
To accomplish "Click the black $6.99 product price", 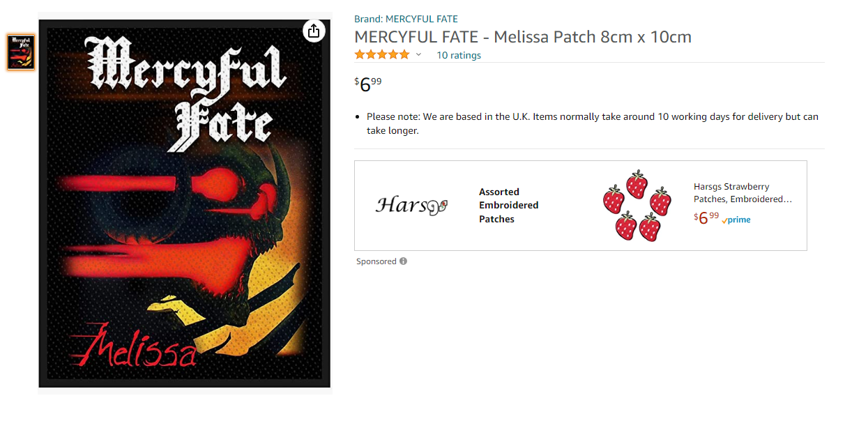I will point(368,84).
